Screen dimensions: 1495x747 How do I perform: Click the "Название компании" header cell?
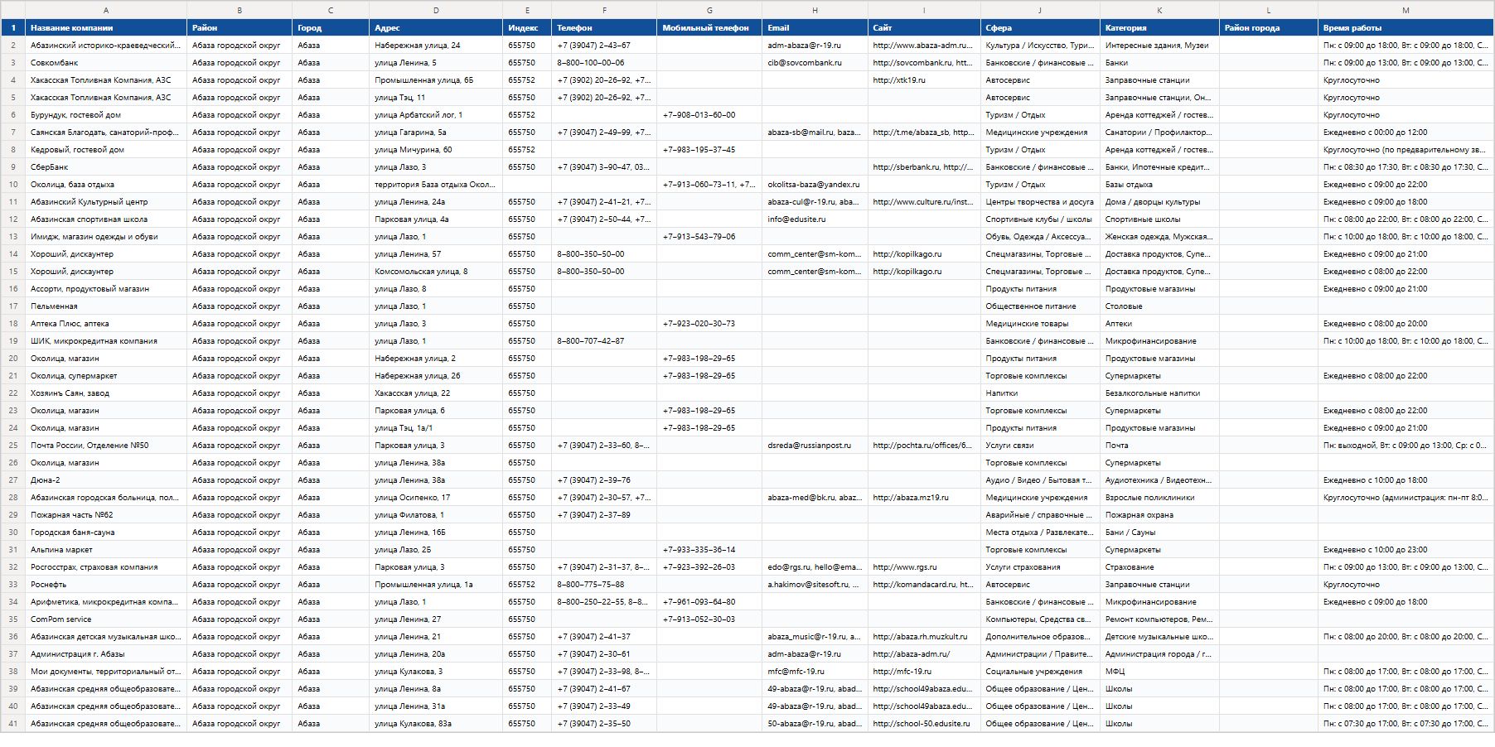coord(106,27)
